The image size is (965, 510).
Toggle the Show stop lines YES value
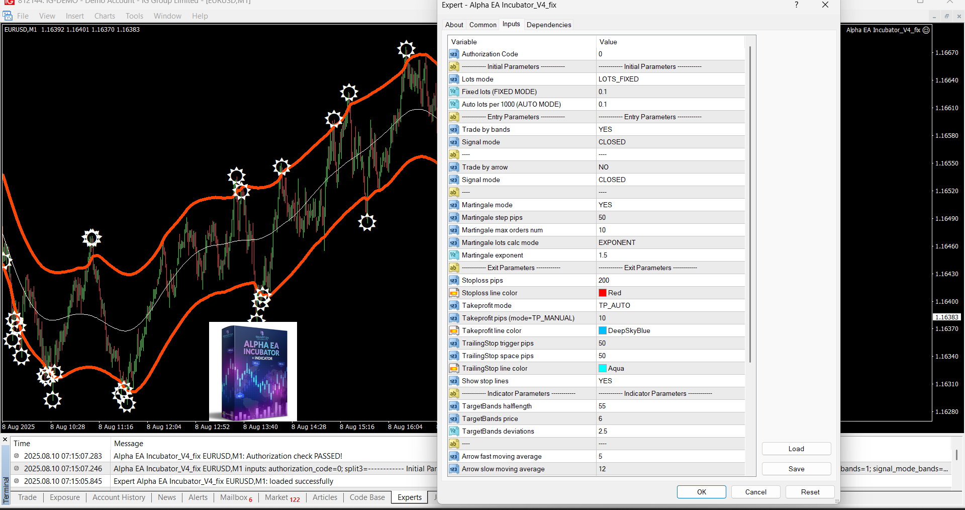point(605,381)
